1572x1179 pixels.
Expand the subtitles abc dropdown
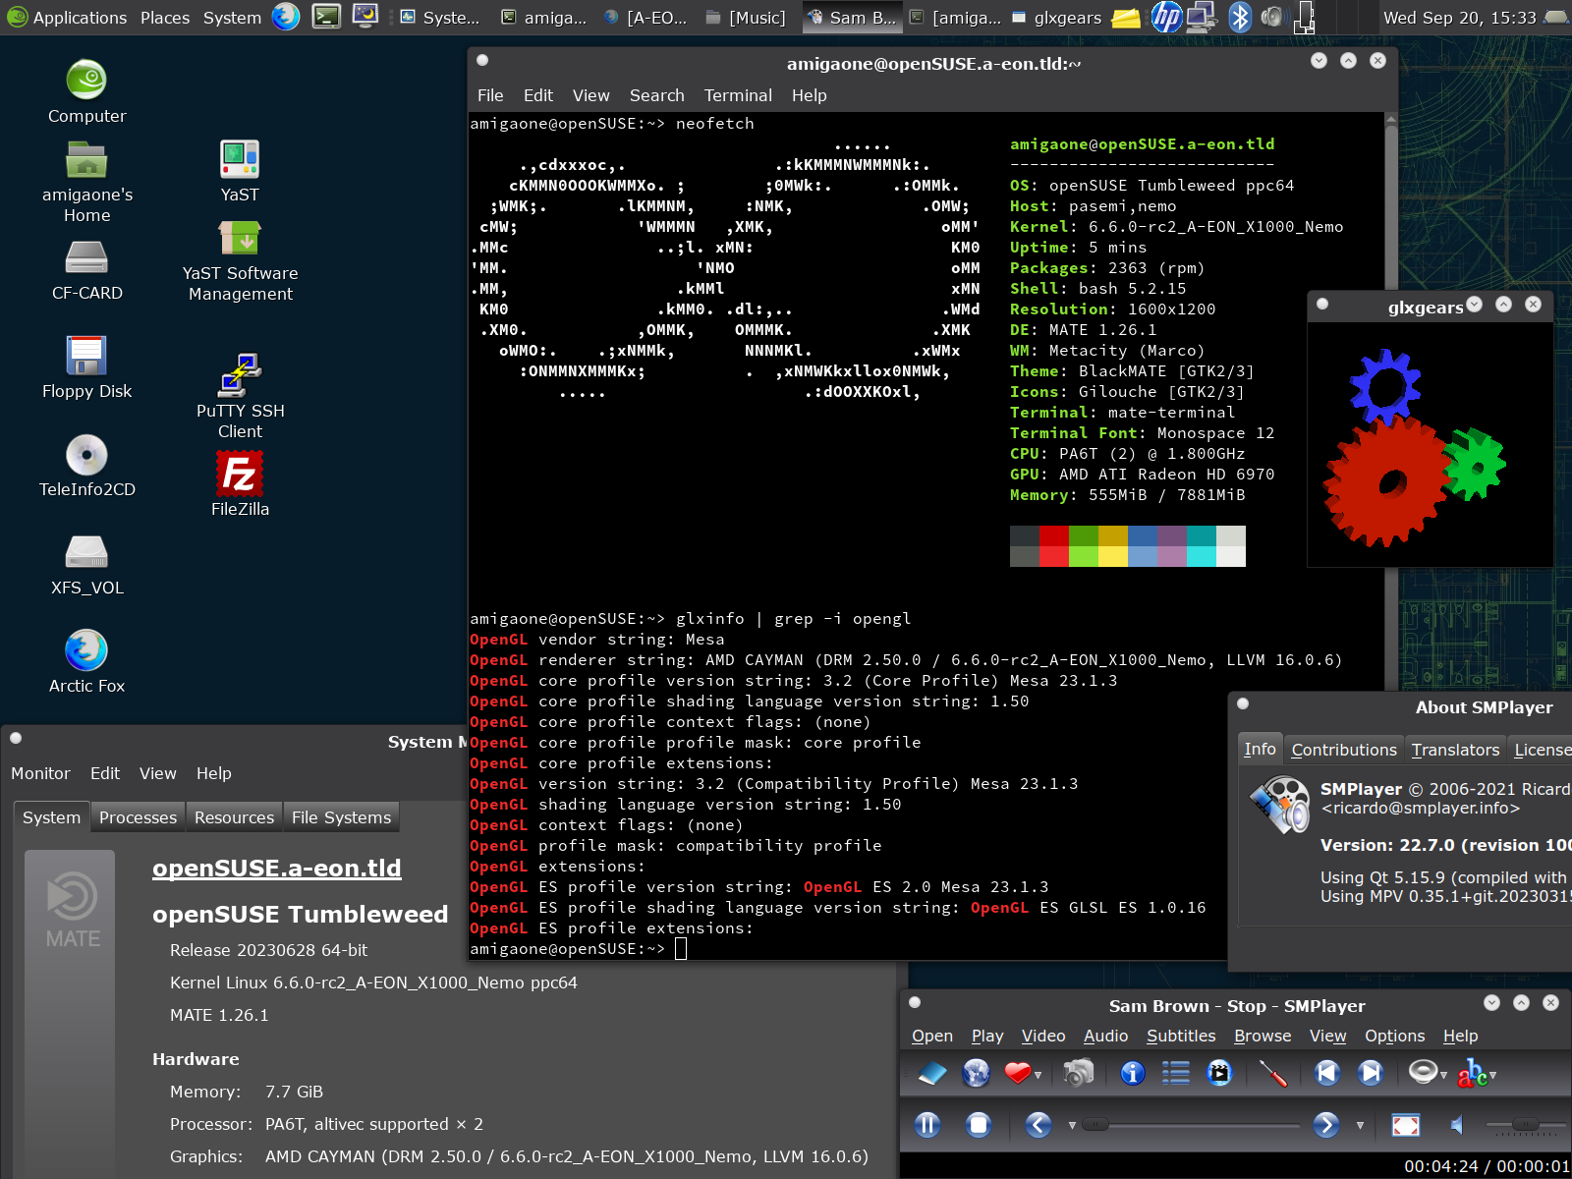(1492, 1076)
